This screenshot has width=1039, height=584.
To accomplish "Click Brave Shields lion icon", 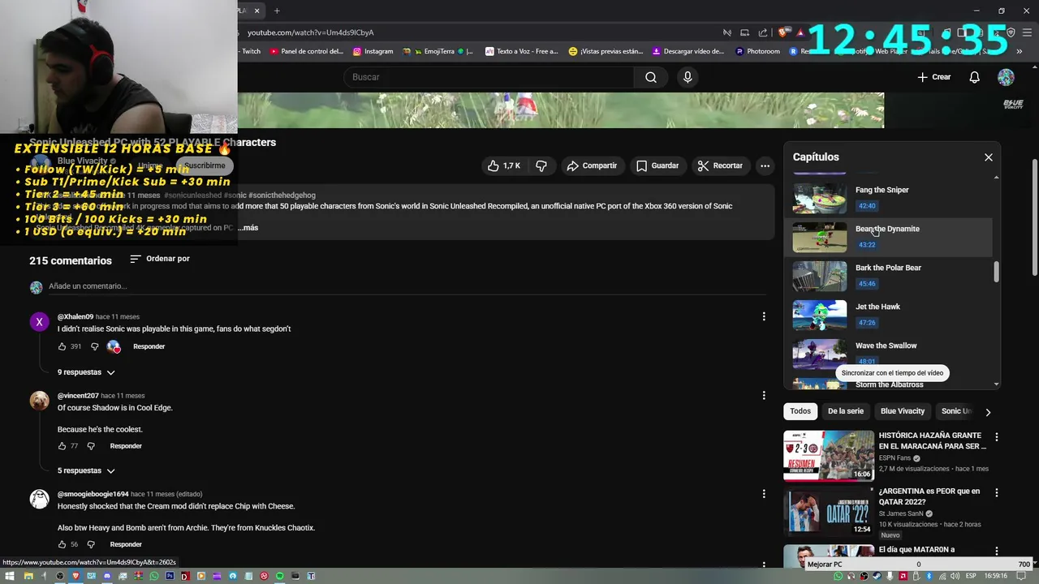I will [x=782, y=32].
